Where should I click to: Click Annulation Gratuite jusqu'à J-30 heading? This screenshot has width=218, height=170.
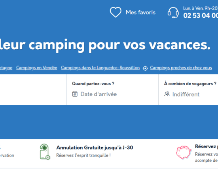95,148
